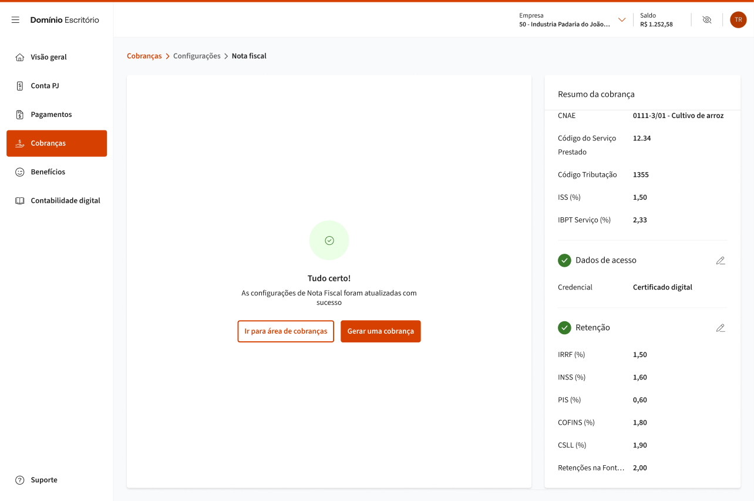
Task: Select Cobranças in the sidebar
Action: 56,143
